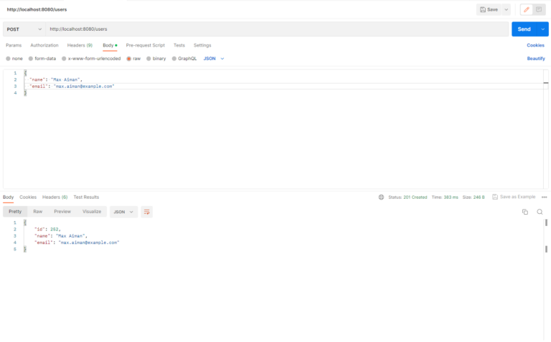The image size is (551, 342).
Task: Click the Beautify link
Action: [535, 59]
